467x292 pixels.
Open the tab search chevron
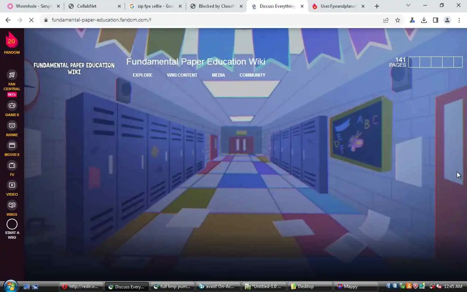point(408,5)
